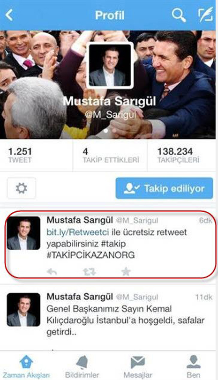Open the 138.234 Takipçileri list
This screenshot has height=380, width=218.
pos(178,156)
